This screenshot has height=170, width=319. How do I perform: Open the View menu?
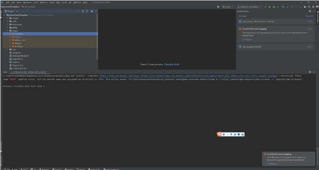[19, 3]
